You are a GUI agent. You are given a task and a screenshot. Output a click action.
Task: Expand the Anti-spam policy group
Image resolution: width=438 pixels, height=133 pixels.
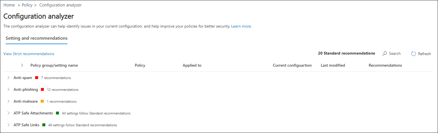click(x=8, y=78)
